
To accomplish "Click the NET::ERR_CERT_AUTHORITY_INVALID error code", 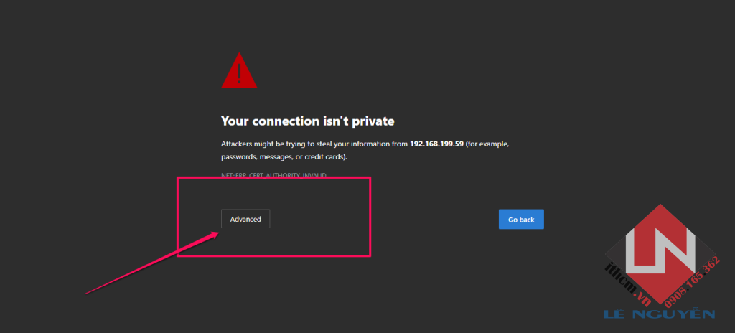I will click(273, 175).
